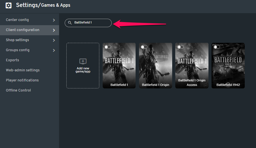The width and height of the screenshot is (256, 148).
Task: Enable the Battlefield 1942 toggle
Action: (x=217, y=47)
